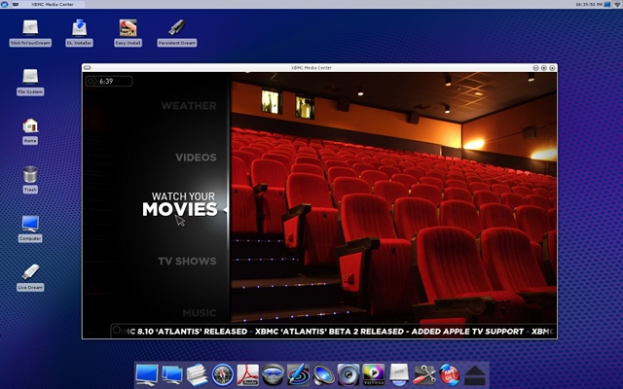Screen dimensions: 623x389
Task: Launch the compass browser icon in dock
Action: [223, 374]
